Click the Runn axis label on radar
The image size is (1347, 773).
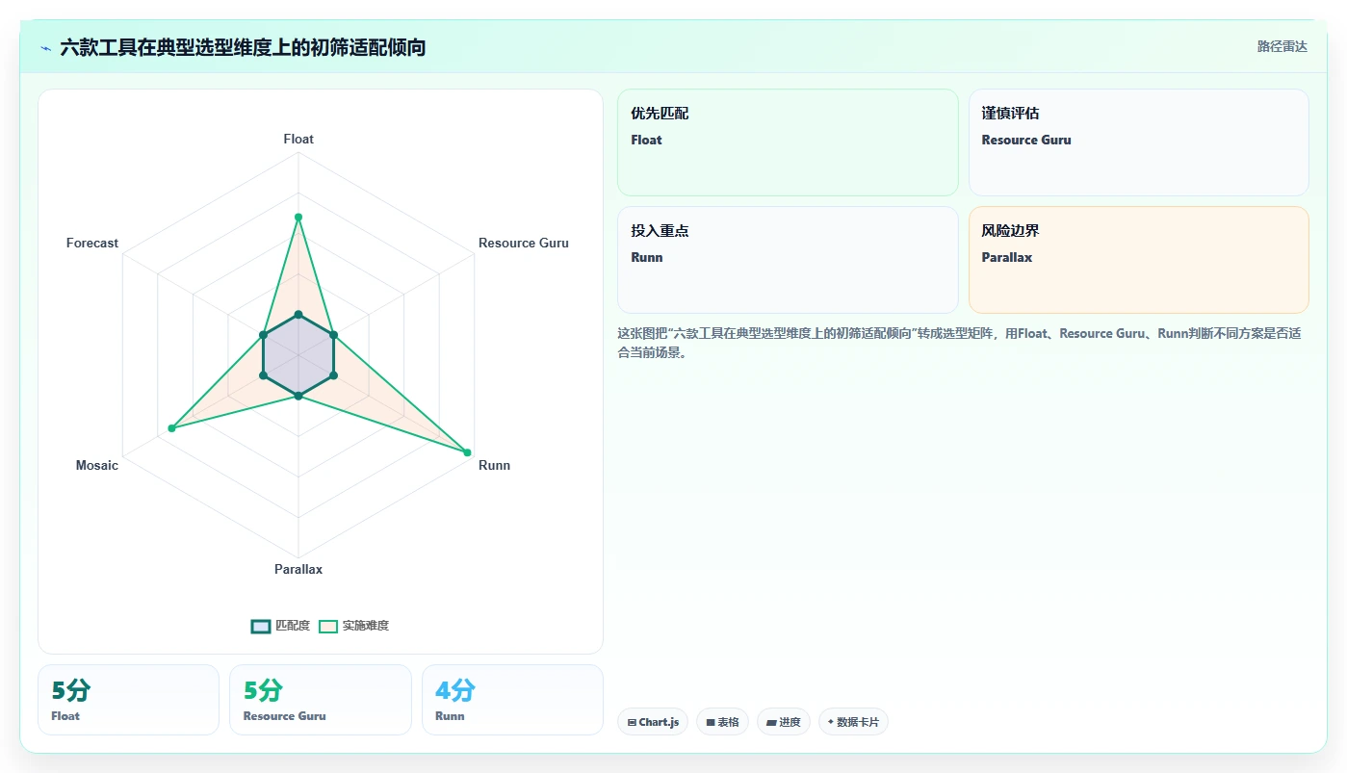click(x=494, y=465)
